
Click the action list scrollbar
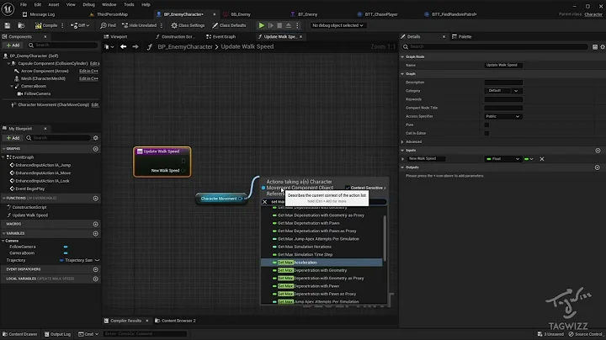[385, 238]
